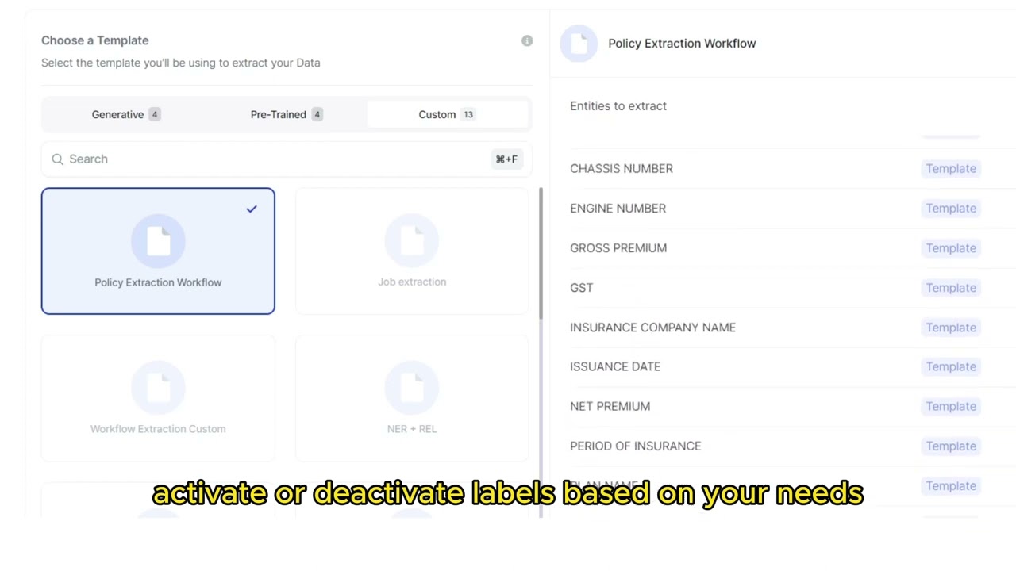Click the Template tag for ENGINE NUMBER

click(951, 208)
